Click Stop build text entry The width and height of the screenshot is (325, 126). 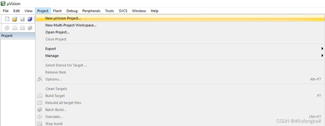[54, 124]
